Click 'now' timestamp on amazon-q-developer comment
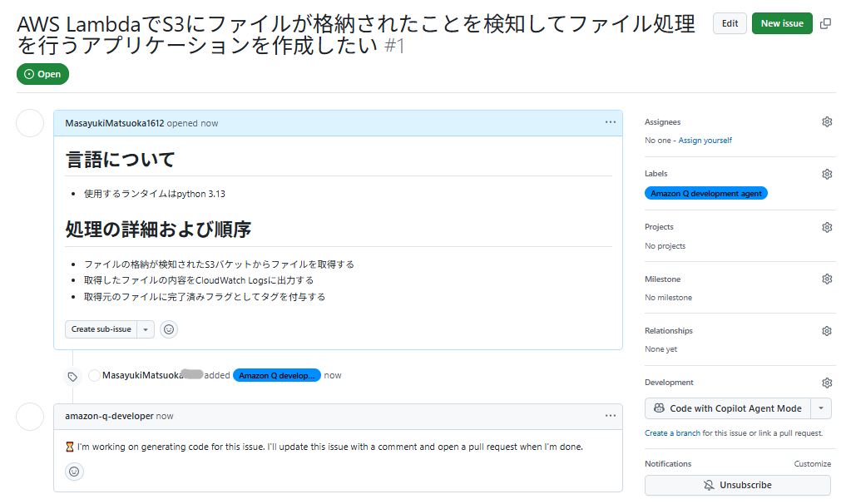851x504 pixels. [x=165, y=416]
